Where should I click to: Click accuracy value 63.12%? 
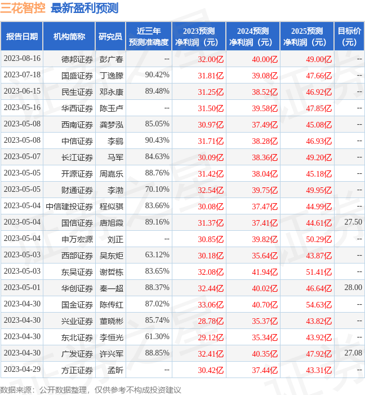click(x=157, y=255)
